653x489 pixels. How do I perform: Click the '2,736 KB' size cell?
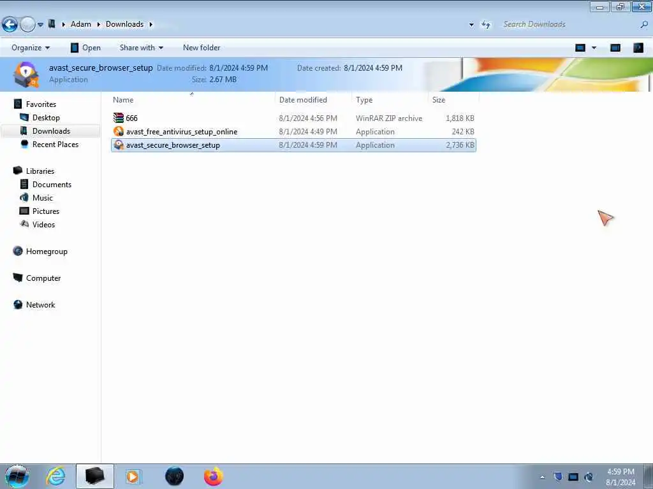point(460,145)
